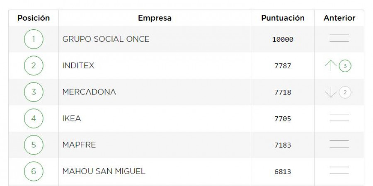
Task: Click the position 6 circle badge
Action: pyautogui.click(x=34, y=171)
